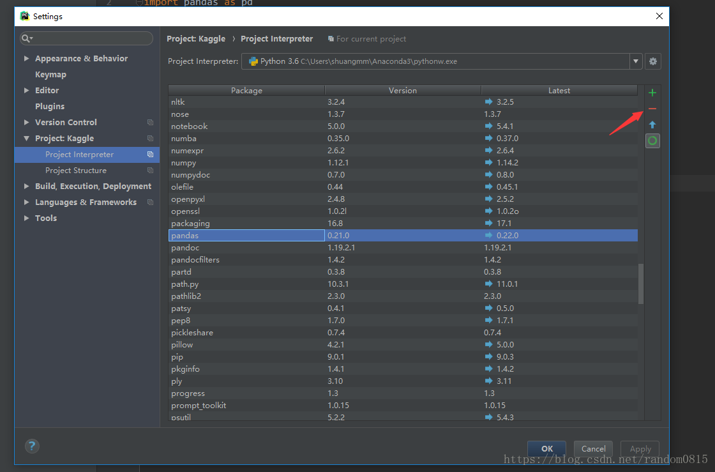Open the Keymap settings page

point(50,75)
